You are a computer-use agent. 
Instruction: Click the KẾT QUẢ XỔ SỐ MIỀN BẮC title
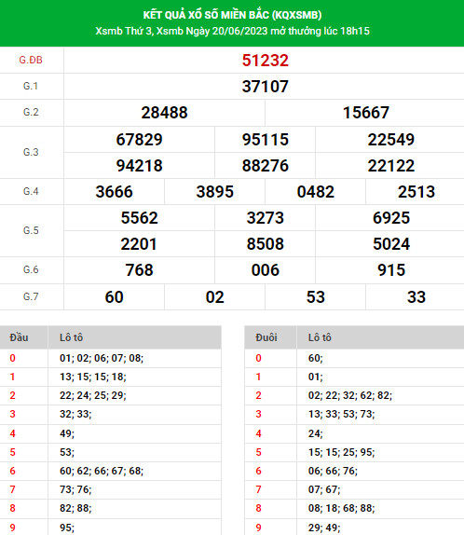click(232, 15)
